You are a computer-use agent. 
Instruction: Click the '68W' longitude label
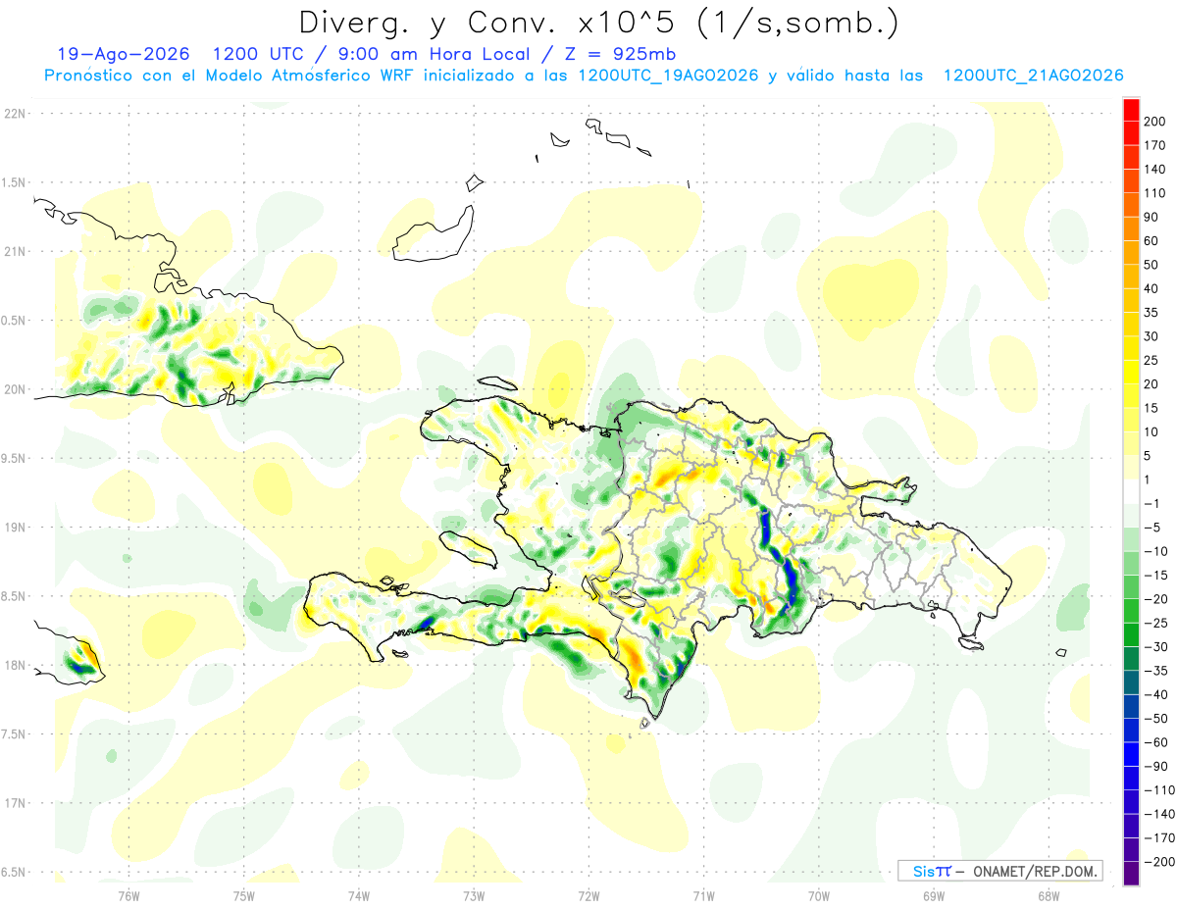tap(1049, 894)
